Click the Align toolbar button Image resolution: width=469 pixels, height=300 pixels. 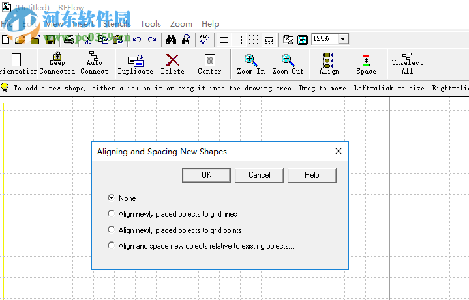point(329,63)
